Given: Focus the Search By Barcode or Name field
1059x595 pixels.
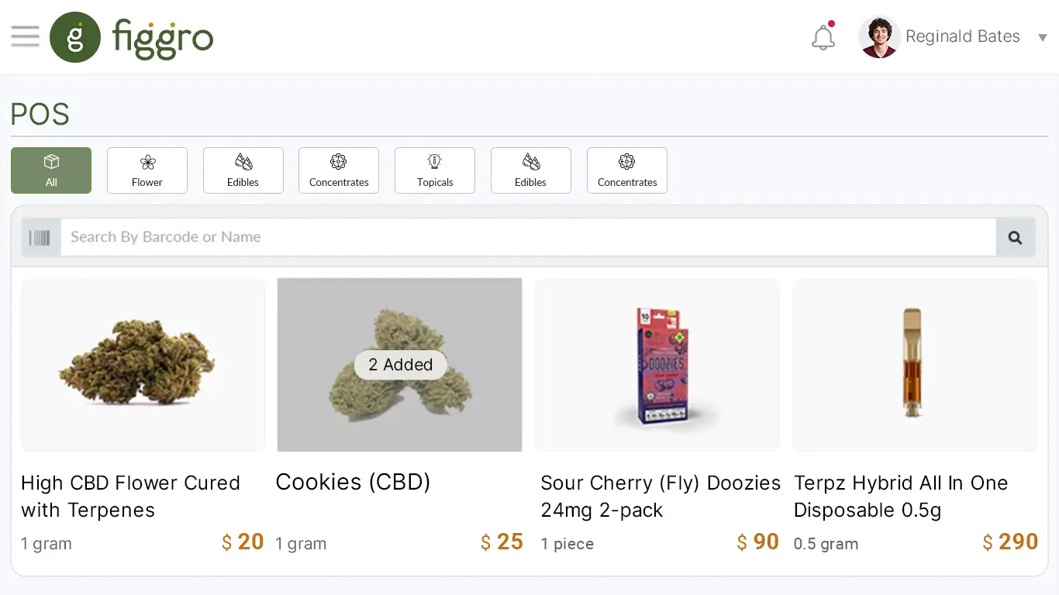Looking at the screenshot, I should [527, 237].
